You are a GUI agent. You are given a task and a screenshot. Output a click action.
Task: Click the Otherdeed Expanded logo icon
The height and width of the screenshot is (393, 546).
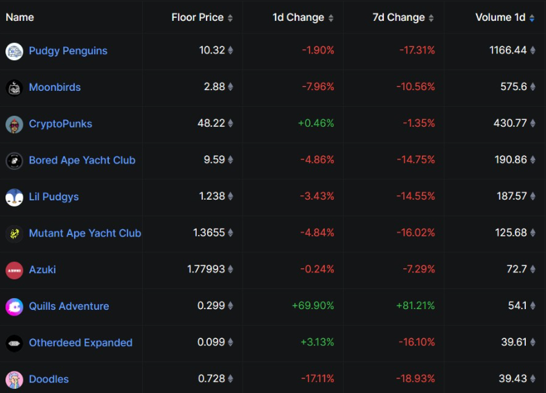tap(15, 343)
